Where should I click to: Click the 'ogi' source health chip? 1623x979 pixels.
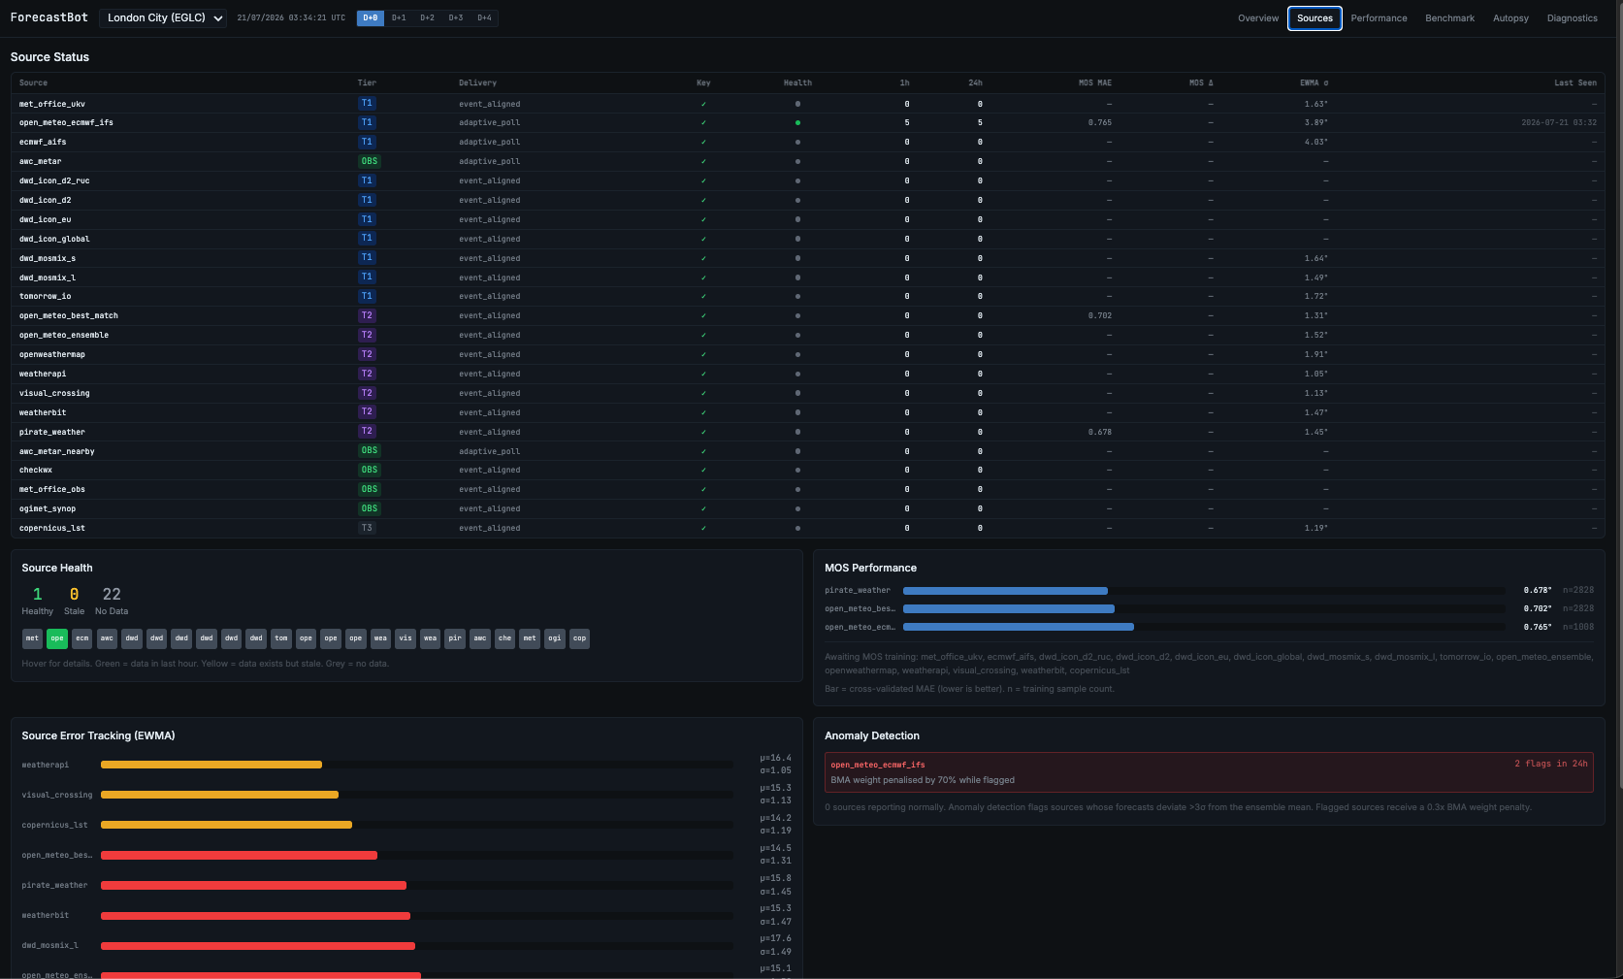[x=555, y=638]
